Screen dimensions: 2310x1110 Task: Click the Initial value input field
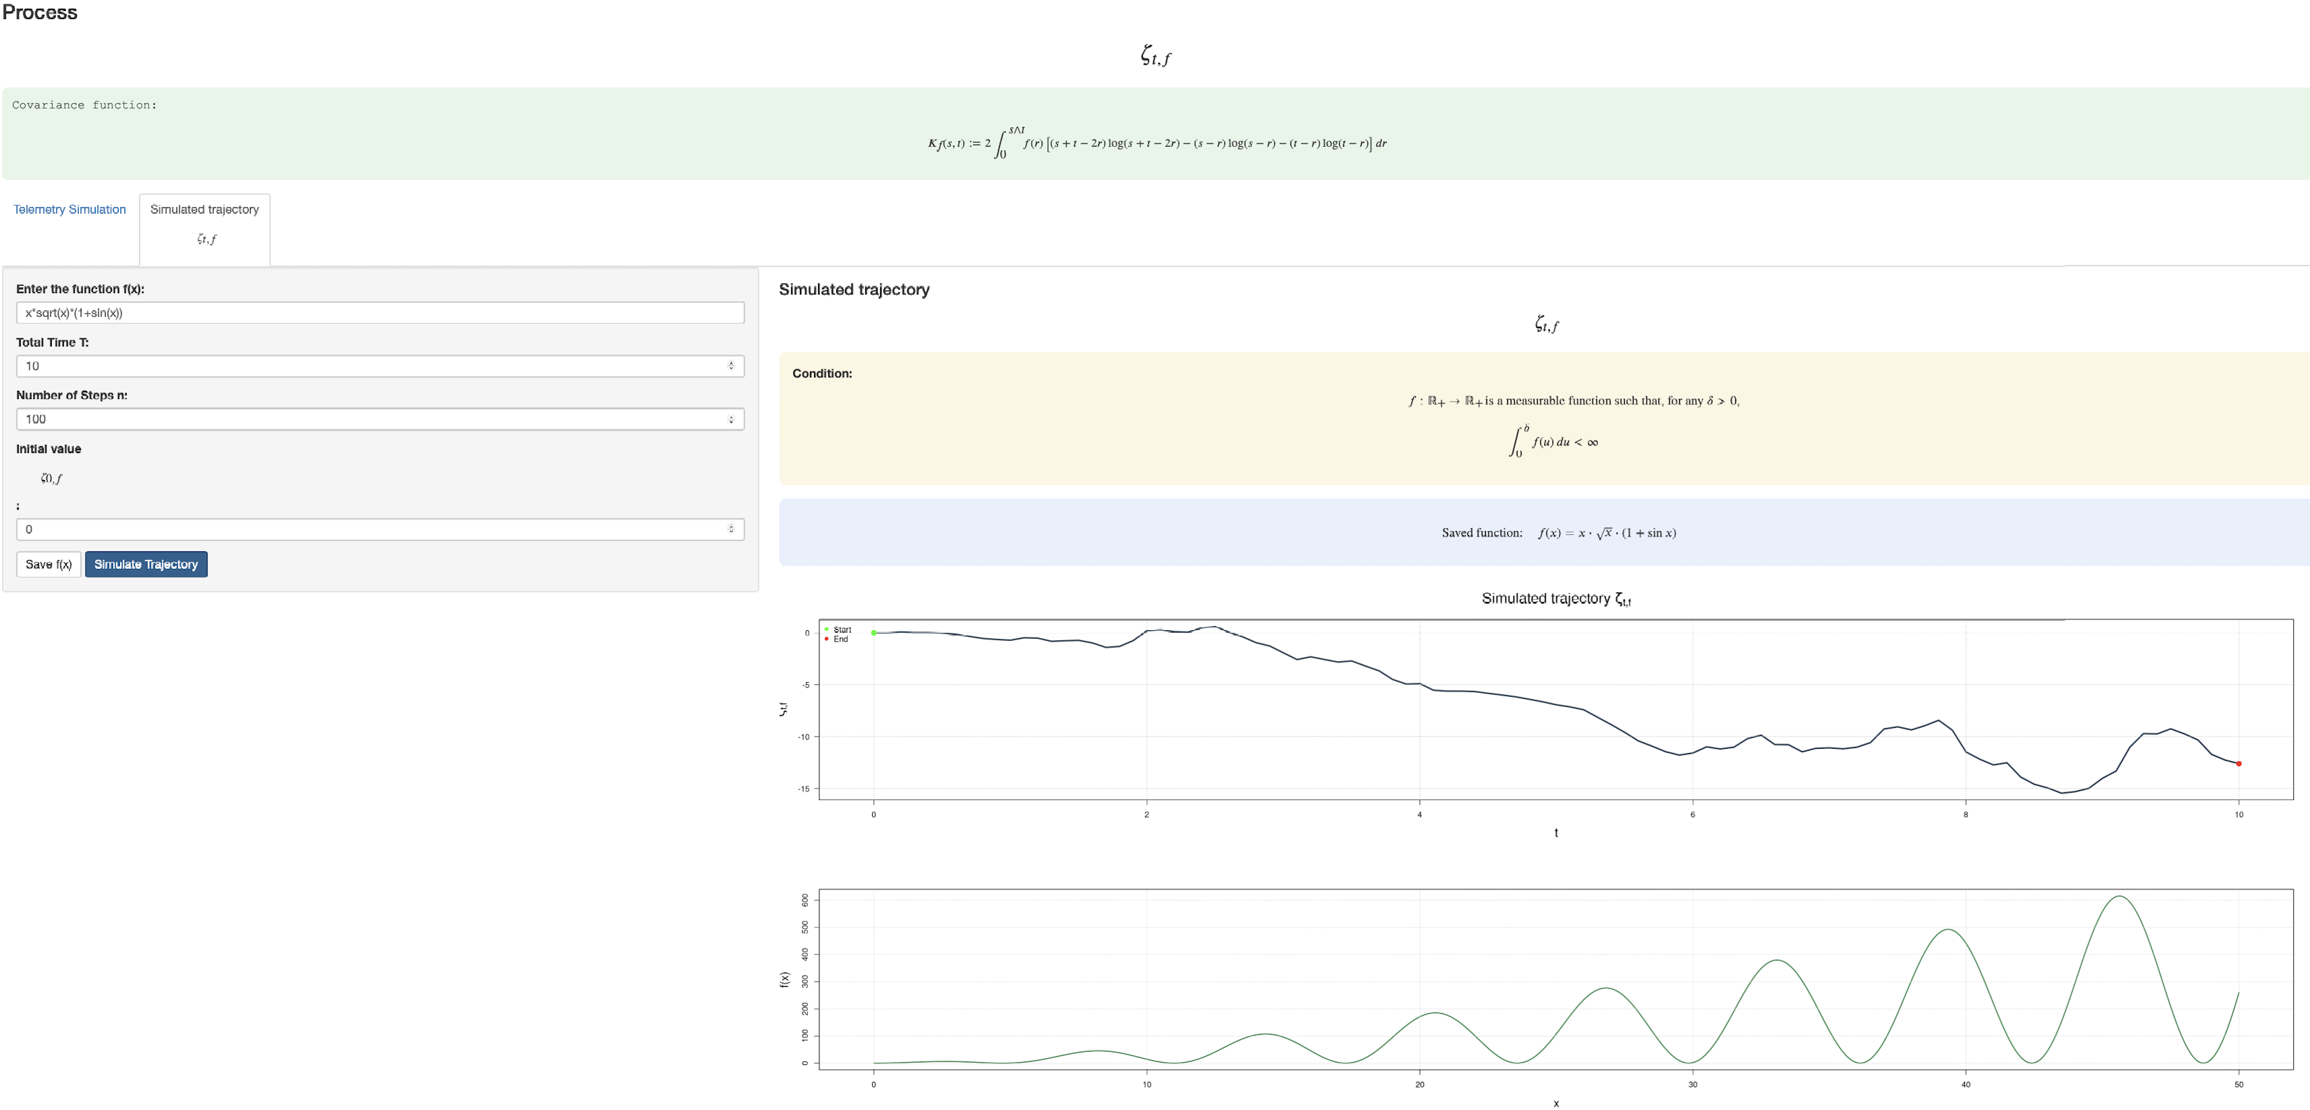[x=368, y=529]
